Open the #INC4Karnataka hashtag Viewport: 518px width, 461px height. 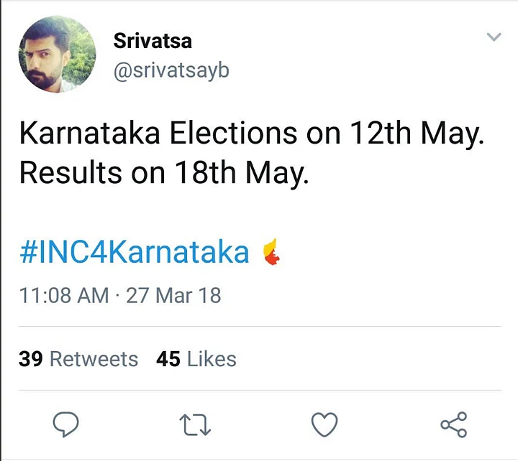(x=134, y=253)
